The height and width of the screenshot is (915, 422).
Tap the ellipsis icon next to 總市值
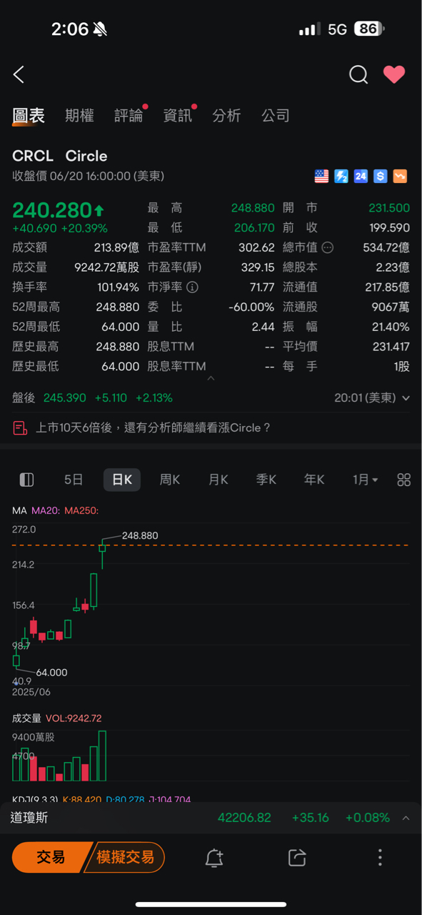pos(328,248)
